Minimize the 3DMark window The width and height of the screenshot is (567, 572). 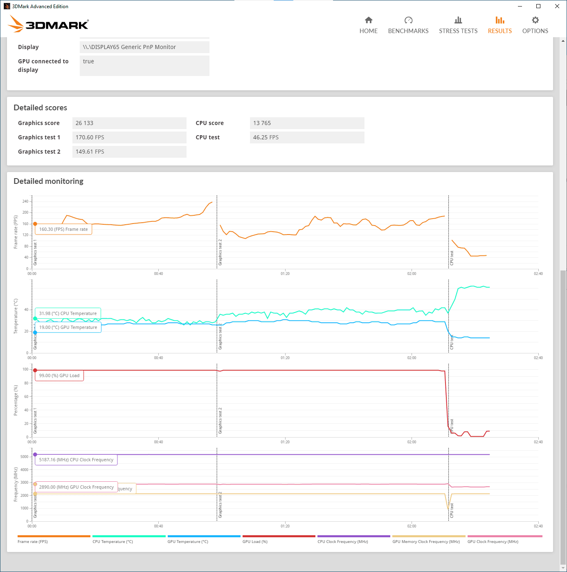[x=520, y=6]
